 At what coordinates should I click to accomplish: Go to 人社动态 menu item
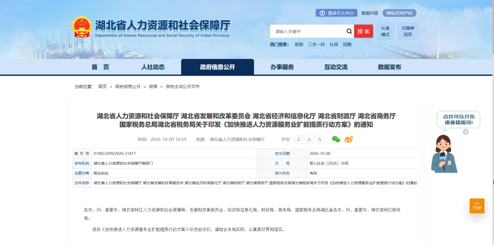(x=153, y=67)
